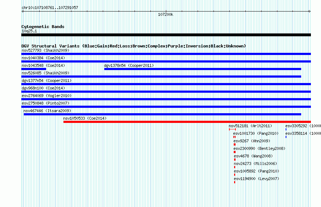Open the esv1001730 (Pang2010) variant label

(x=256, y=133)
